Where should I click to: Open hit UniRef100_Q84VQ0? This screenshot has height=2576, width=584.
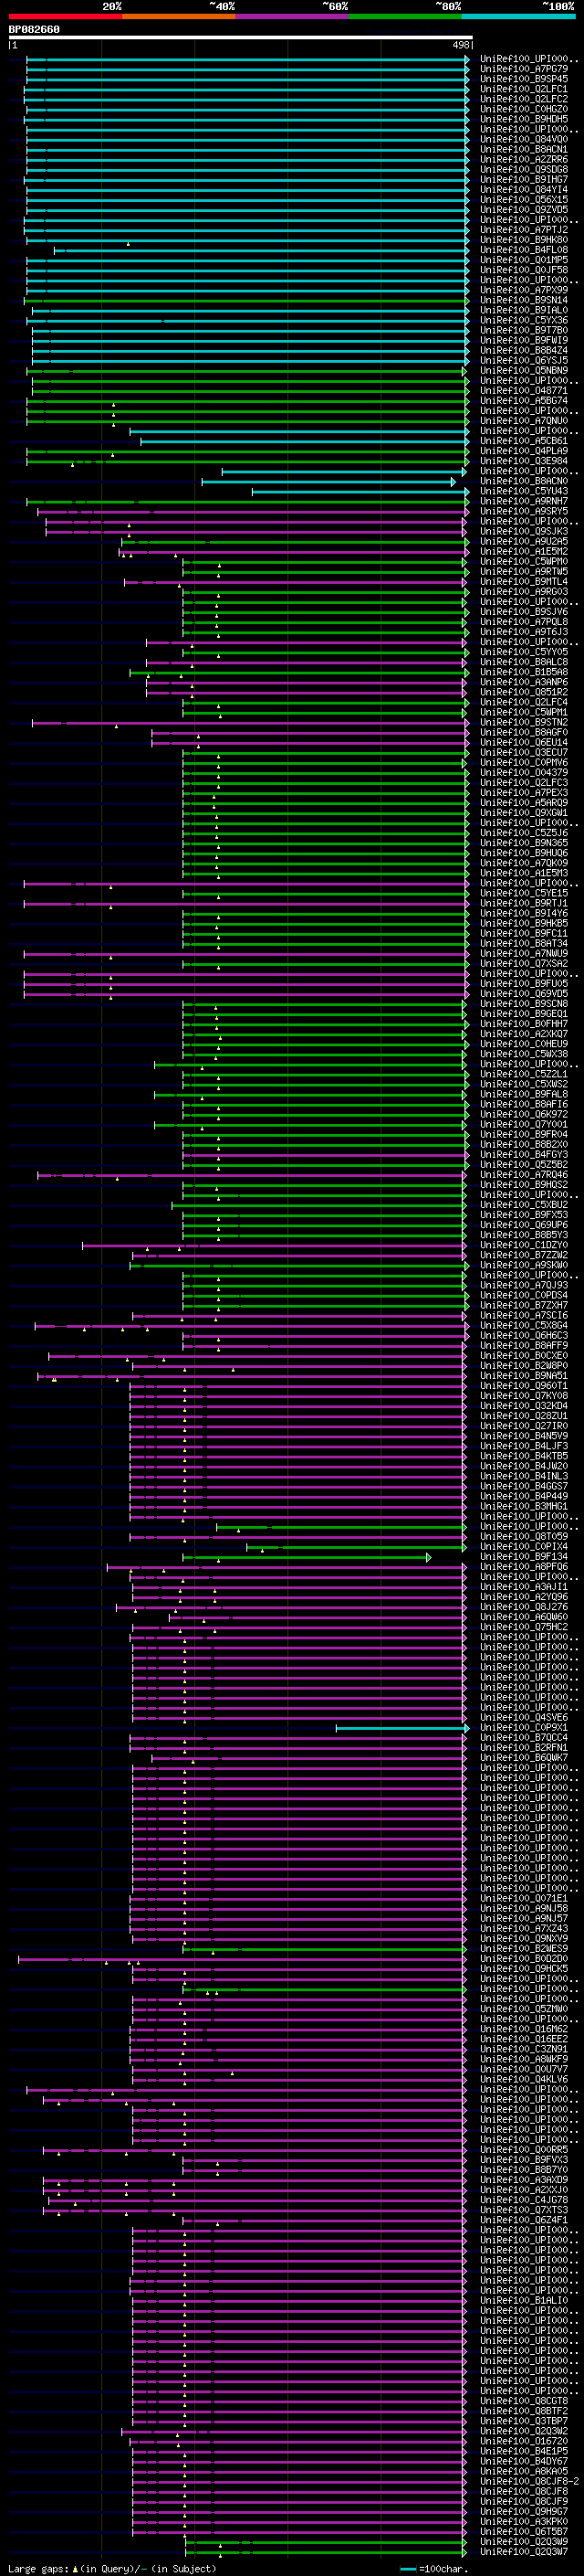(524, 139)
